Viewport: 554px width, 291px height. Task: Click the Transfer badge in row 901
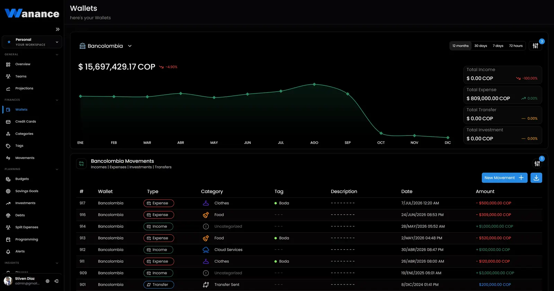159,285
